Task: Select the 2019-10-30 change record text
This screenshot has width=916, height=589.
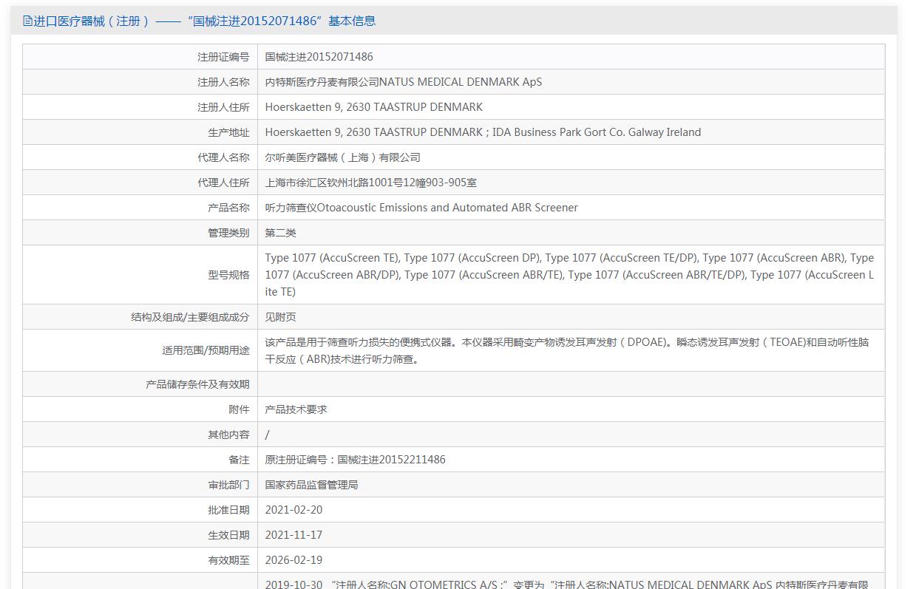Action: (x=567, y=584)
